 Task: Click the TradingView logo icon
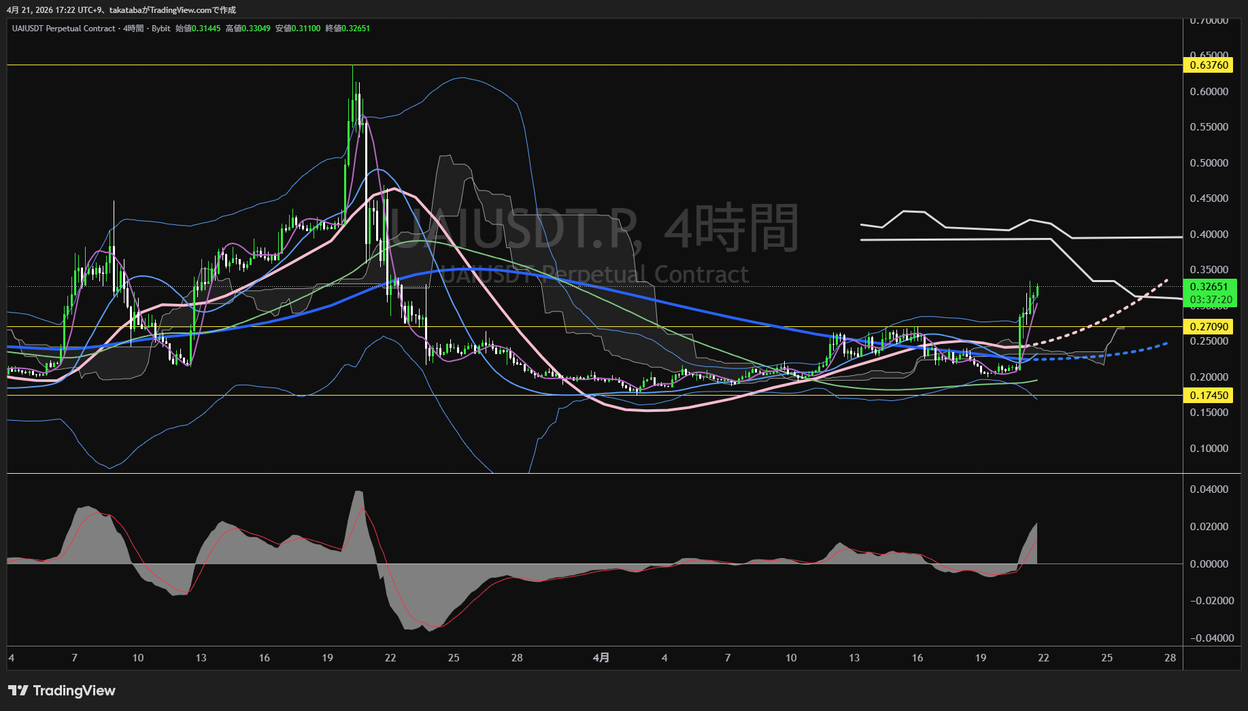coord(18,691)
